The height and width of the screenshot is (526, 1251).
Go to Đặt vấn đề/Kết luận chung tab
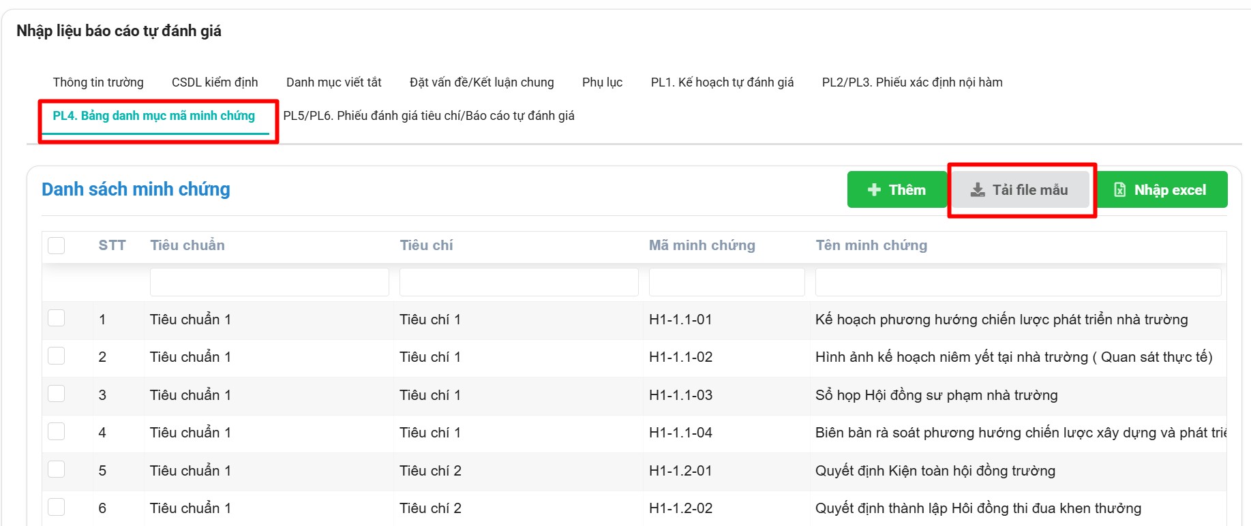[481, 82]
